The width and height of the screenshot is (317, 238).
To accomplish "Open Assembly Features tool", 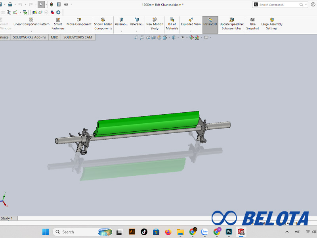I will pos(121,22).
